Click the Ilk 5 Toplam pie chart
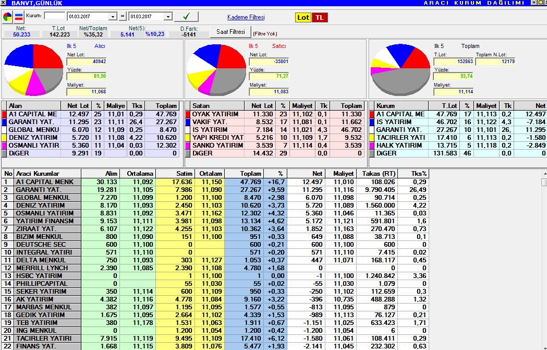 [x=400, y=69]
